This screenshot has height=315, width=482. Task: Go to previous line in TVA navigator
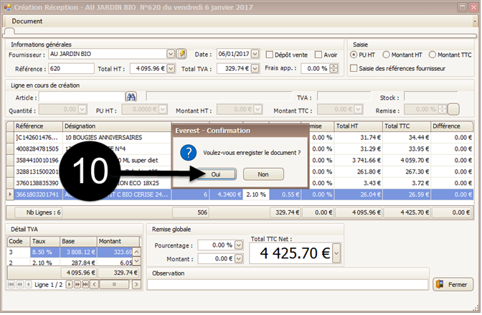28,285
